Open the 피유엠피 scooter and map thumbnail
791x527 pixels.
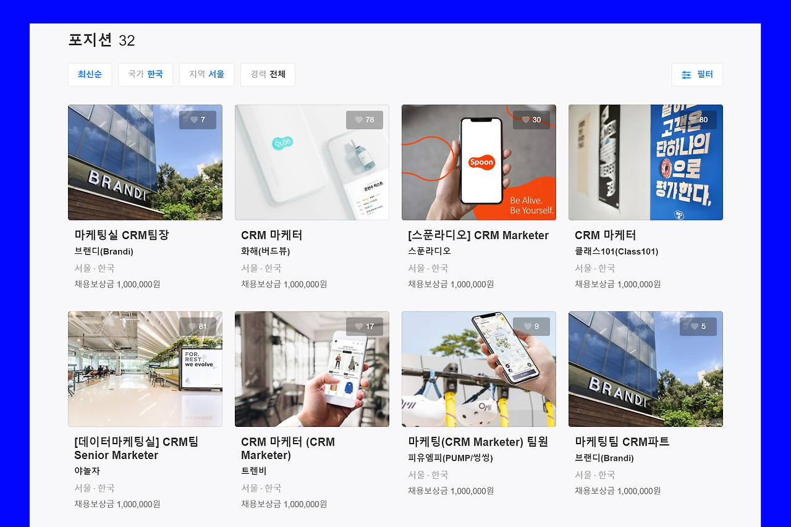click(x=479, y=369)
